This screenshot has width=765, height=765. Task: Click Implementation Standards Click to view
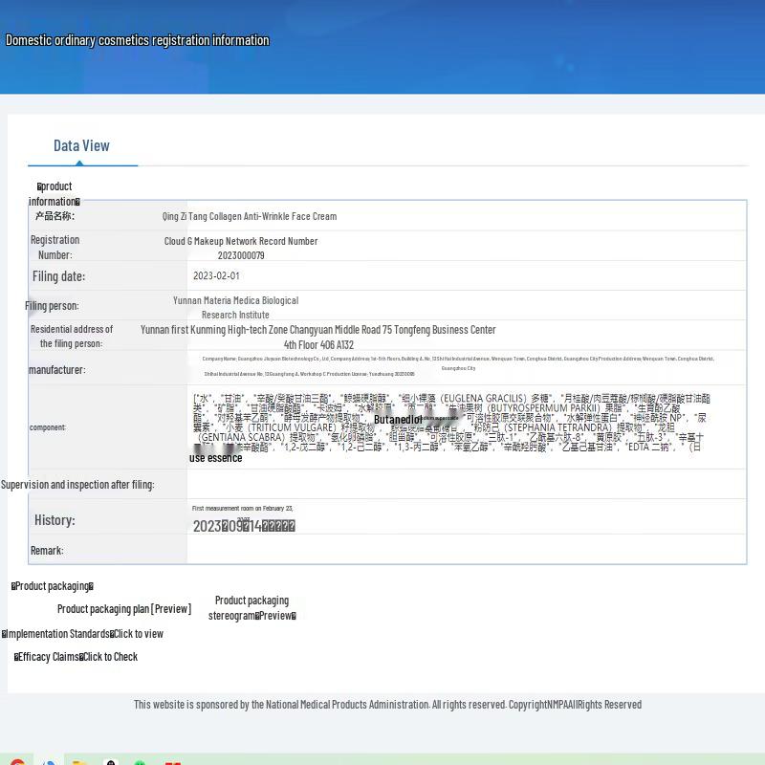point(138,634)
